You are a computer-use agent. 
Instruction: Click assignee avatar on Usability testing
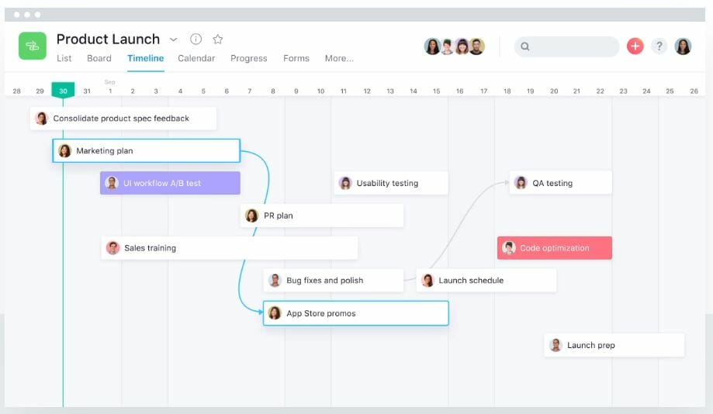click(345, 183)
